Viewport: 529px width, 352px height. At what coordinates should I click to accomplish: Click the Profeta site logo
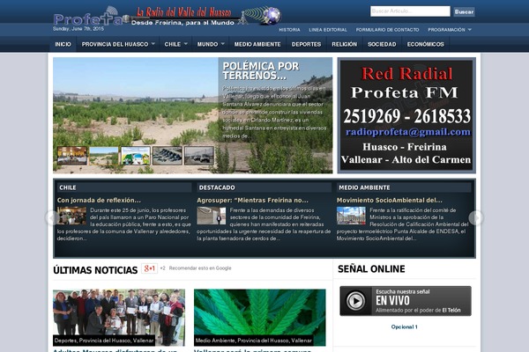click(x=87, y=18)
